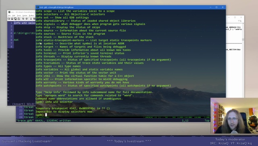Maximize the gdb console window

coord(216,7)
